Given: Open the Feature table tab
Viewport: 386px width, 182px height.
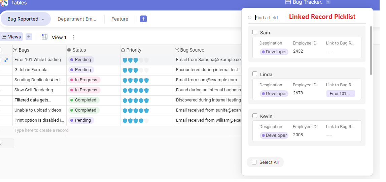Looking at the screenshot, I should [120, 19].
